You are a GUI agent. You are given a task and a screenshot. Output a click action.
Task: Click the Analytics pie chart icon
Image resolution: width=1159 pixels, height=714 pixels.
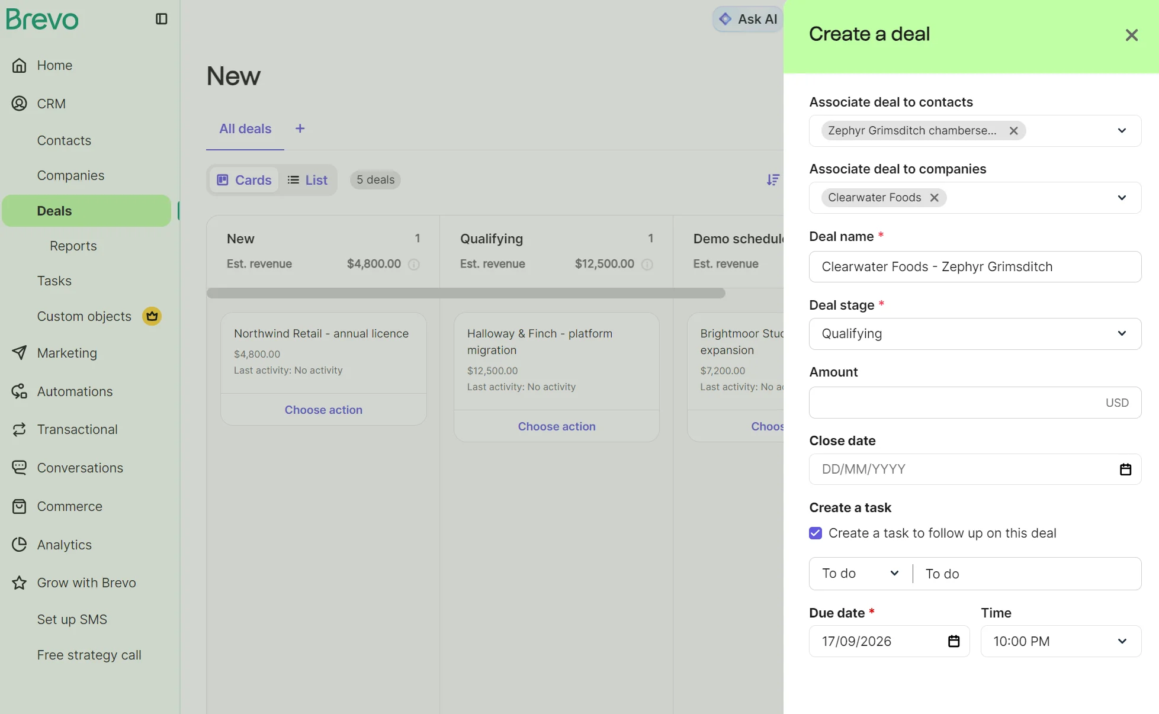tap(20, 545)
